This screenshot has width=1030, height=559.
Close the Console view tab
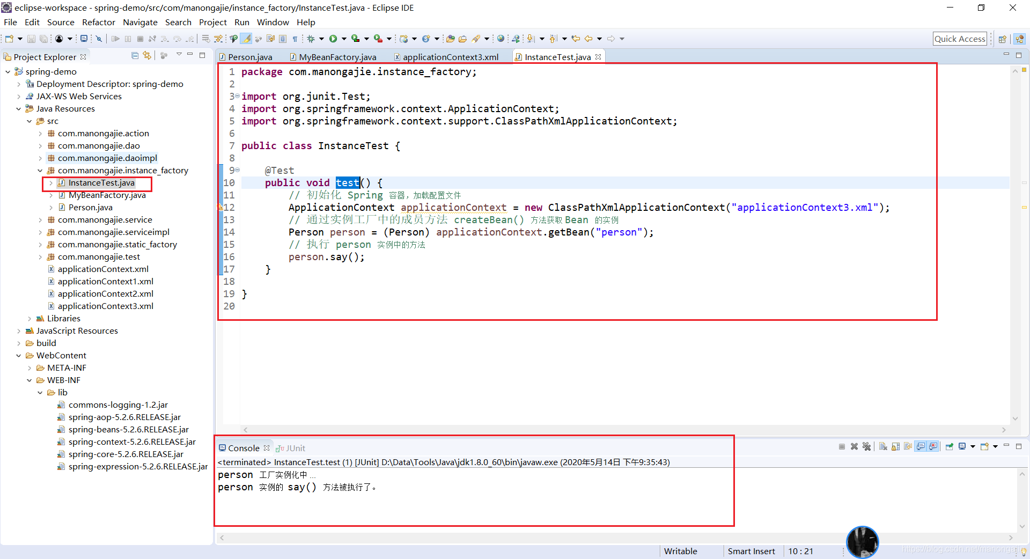266,447
